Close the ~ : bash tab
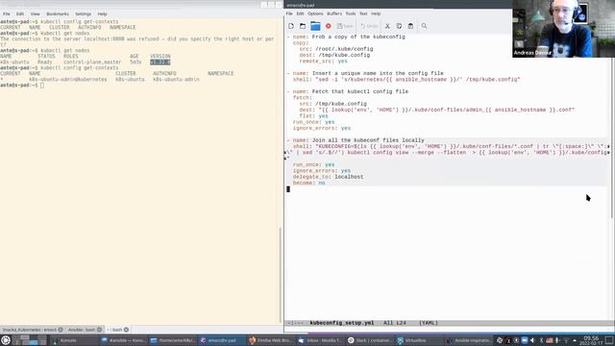Screen dimensions: 615x346 point(126,330)
